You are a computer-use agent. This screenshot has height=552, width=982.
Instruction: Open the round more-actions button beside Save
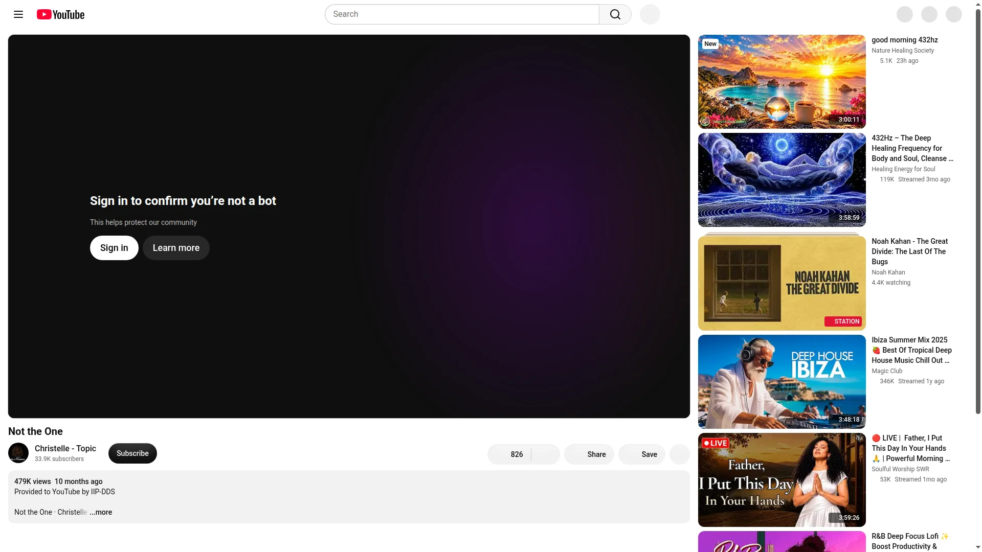click(680, 454)
